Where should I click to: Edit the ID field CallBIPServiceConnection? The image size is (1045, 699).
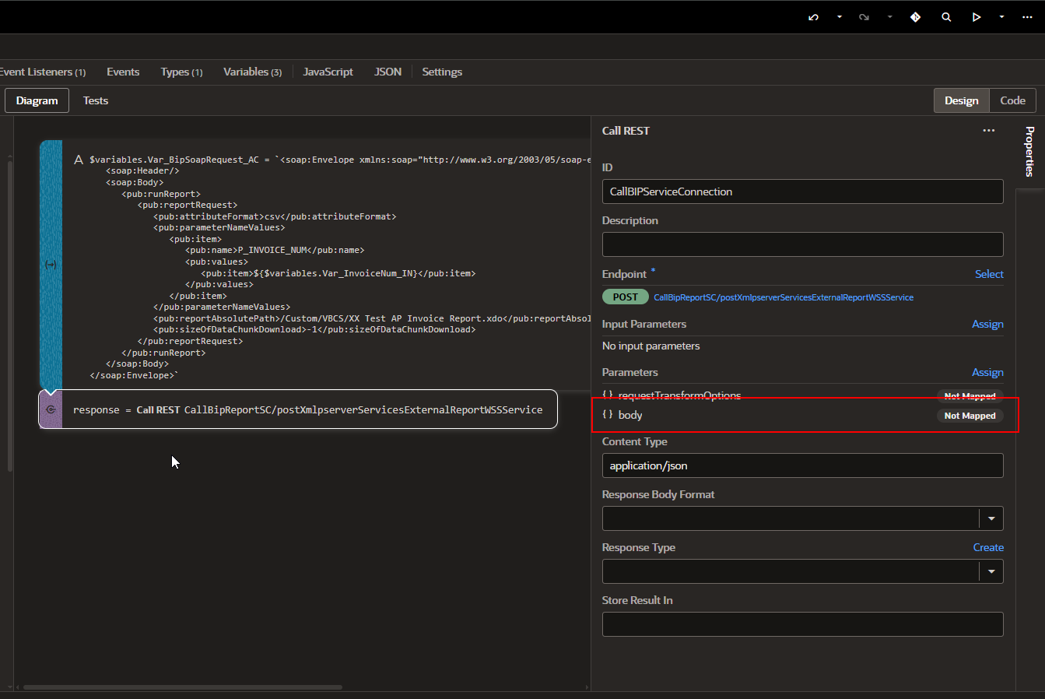coord(802,191)
